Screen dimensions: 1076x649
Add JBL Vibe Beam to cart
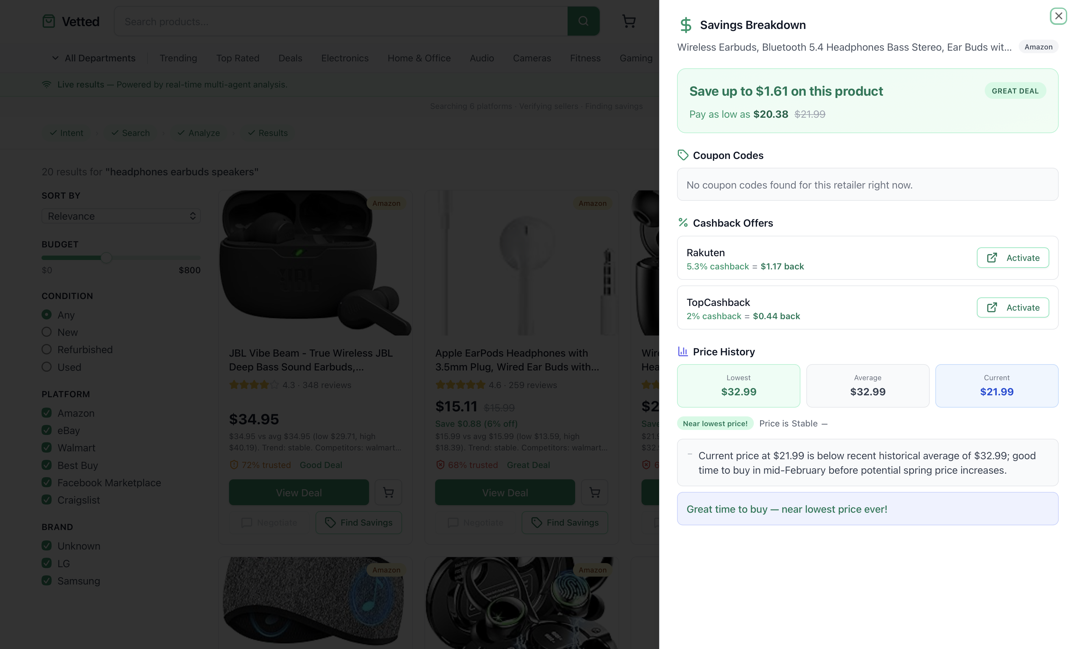[388, 493]
